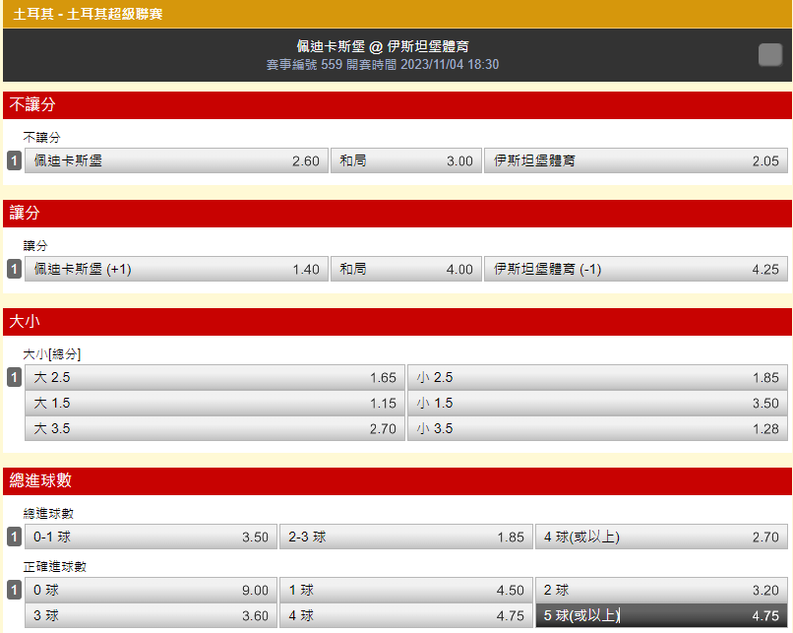The width and height of the screenshot is (793, 633).
Task: Click the 大小[總分] sub-label
Action: 51,354
